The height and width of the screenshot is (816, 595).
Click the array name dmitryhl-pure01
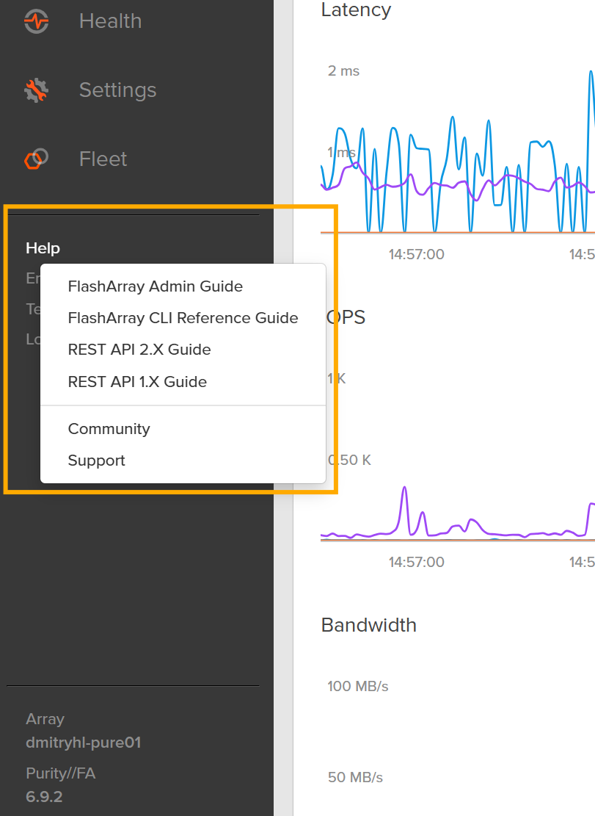[x=83, y=743]
